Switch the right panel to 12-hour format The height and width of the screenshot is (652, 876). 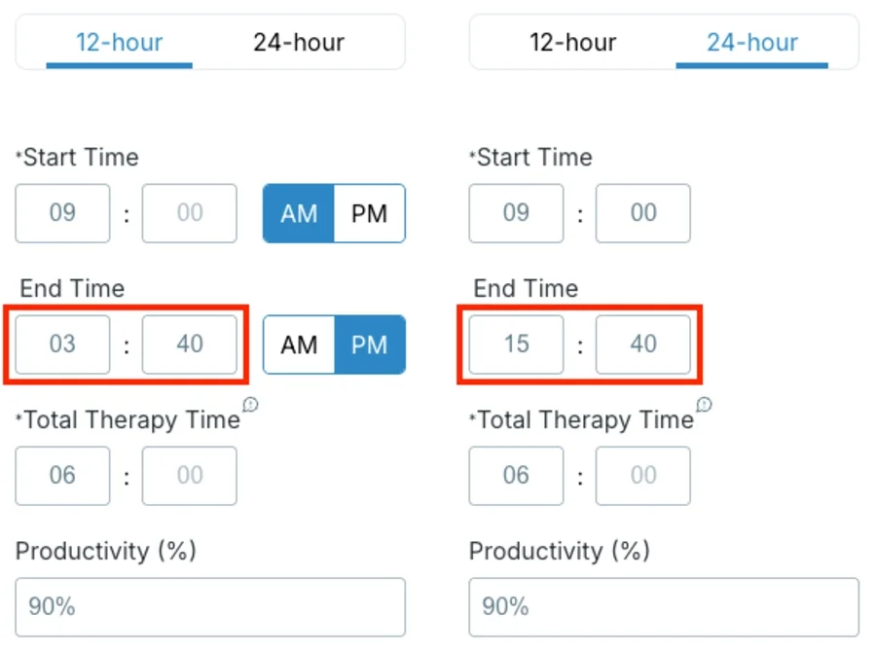pyautogui.click(x=573, y=42)
